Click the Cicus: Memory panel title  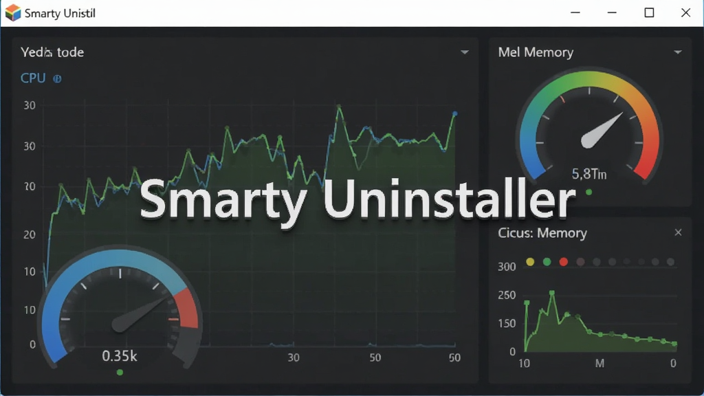click(x=542, y=233)
